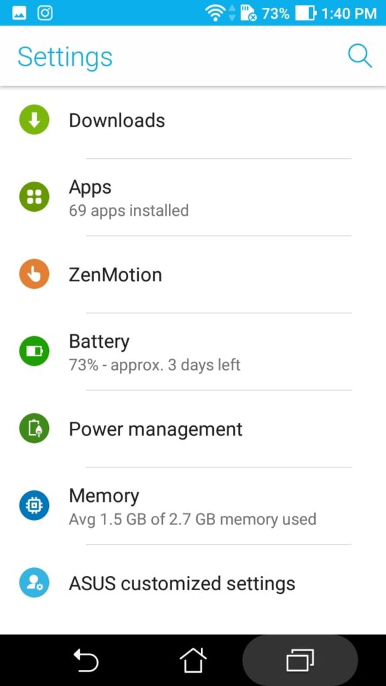Open the Downloads settings entry
This screenshot has height=686, width=386.
(193, 121)
